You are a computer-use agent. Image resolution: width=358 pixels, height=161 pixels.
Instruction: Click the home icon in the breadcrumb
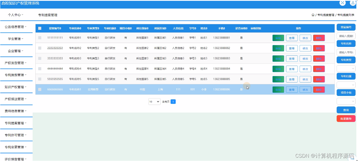tap(313, 15)
